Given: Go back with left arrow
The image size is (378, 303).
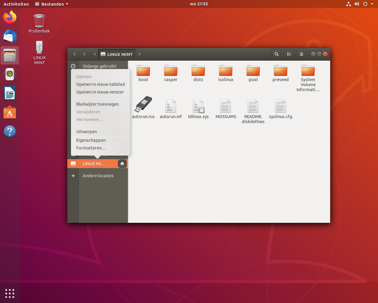Looking at the screenshot, I should coord(75,54).
